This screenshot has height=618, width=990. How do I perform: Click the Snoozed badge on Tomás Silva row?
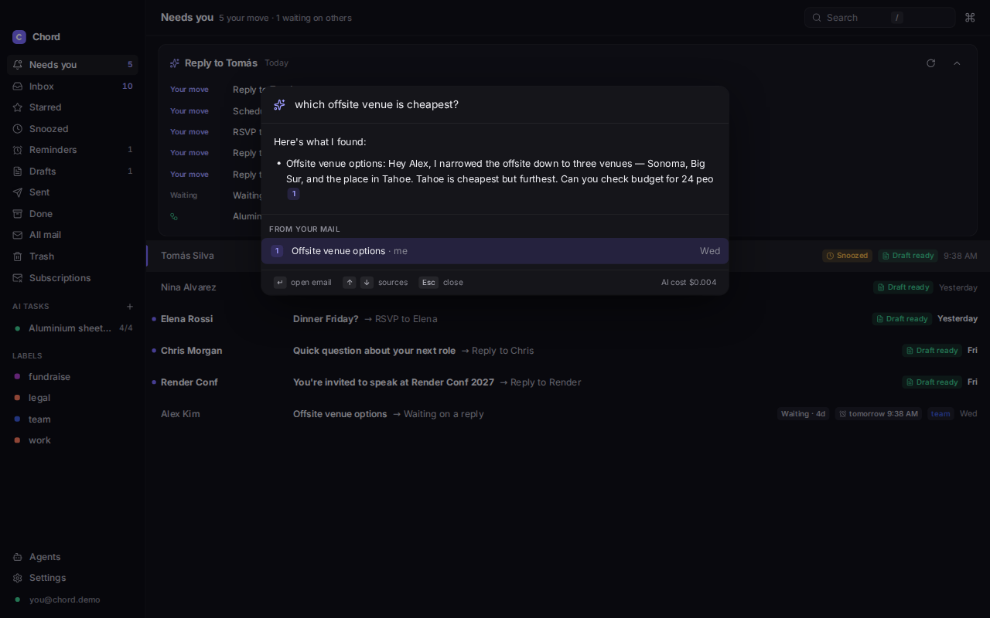847,256
